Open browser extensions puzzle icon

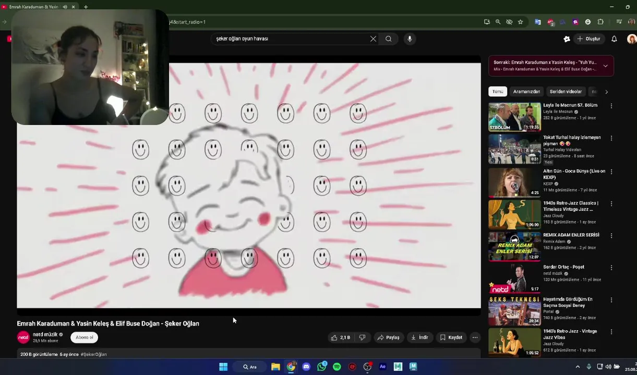click(600, 22)
